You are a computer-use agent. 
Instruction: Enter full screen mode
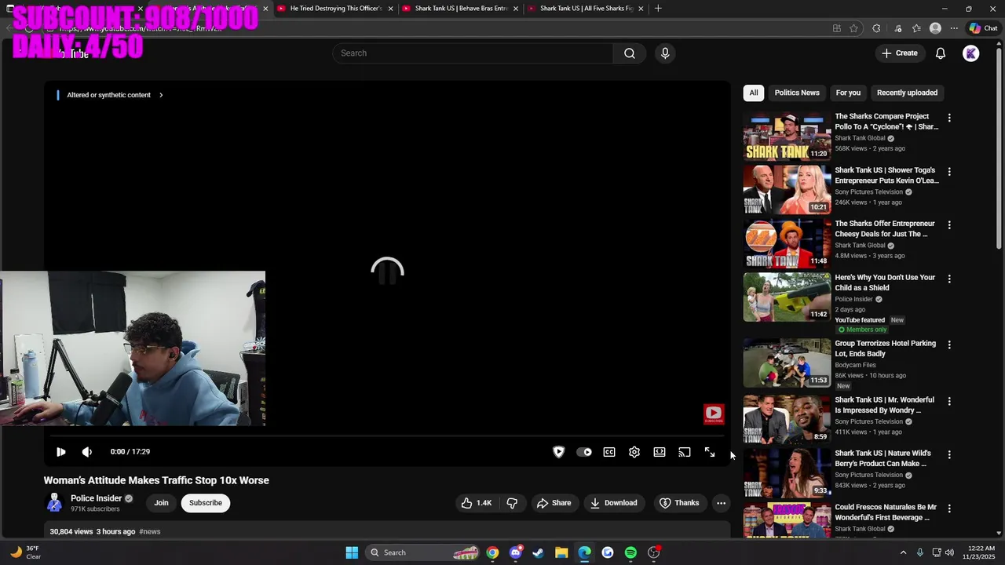(710, 452)
